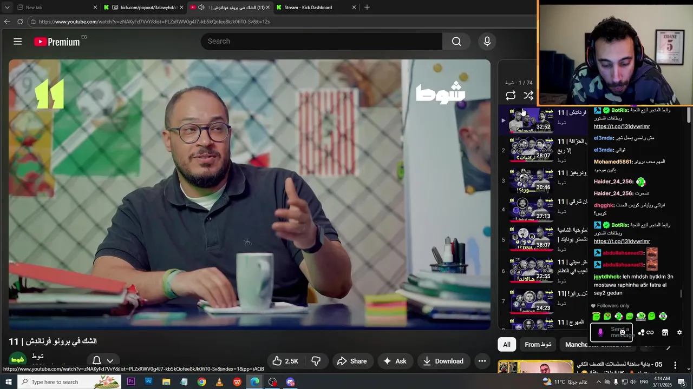The width and height of the screenshot is (693, 389).
Task: Open Photoshop from the taskbar
Action: click(x=148, y=382)
